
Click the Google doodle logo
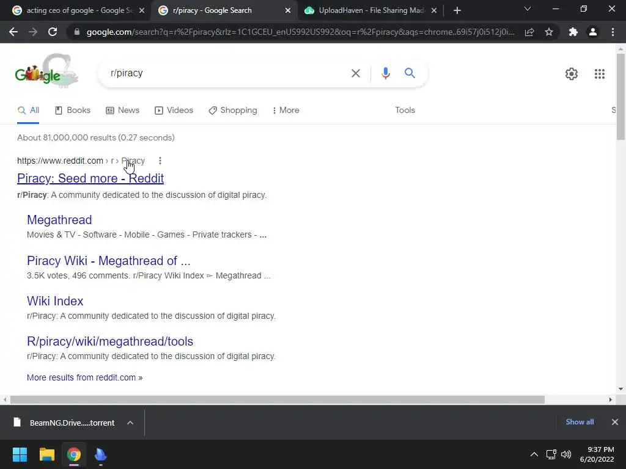click(46, 71)
